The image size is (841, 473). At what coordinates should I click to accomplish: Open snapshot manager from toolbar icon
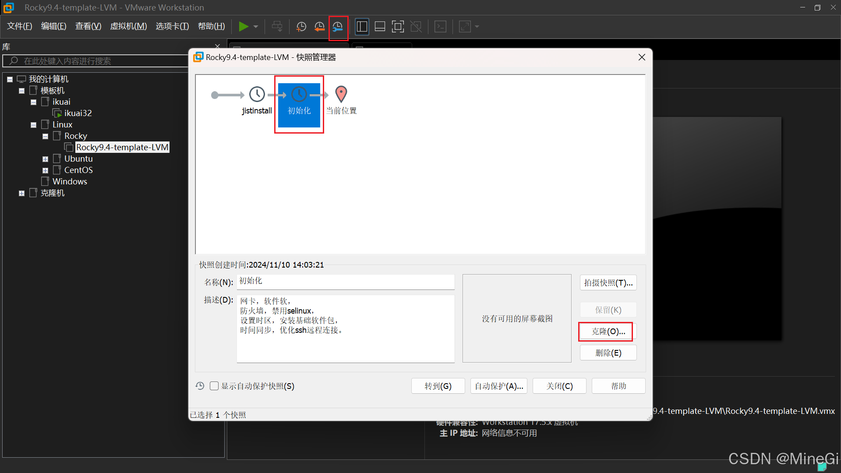coord(338,27)
